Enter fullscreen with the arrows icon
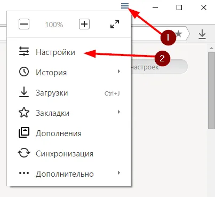 (x=115, y=24)
